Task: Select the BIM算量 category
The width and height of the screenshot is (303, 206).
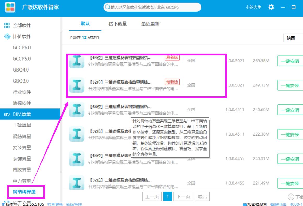Action: tap(30, 114)
